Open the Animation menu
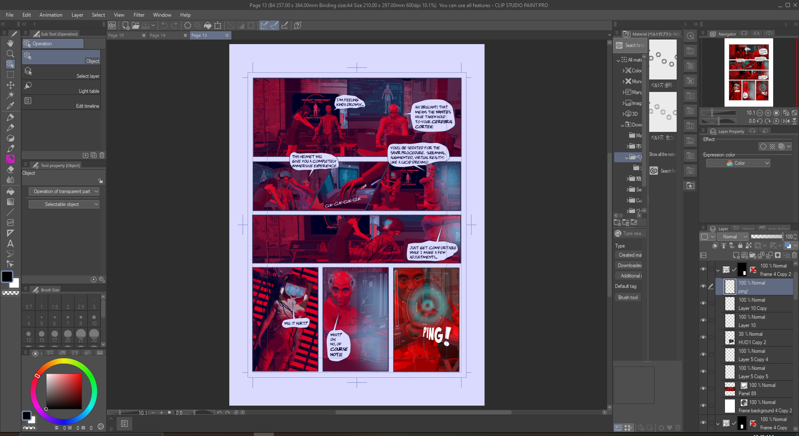Viewport: 799px width, 436px height. (x=51, y=15)
